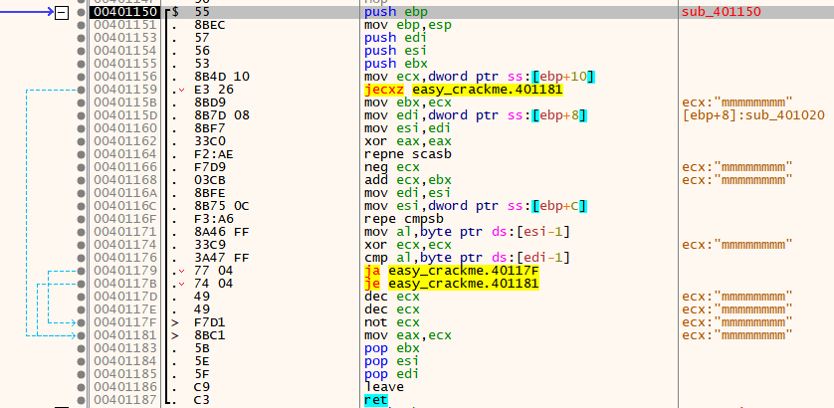Screen dimensions: 834x408
Task: Click the 'push esi' instruction
Action: click(396, 51)
